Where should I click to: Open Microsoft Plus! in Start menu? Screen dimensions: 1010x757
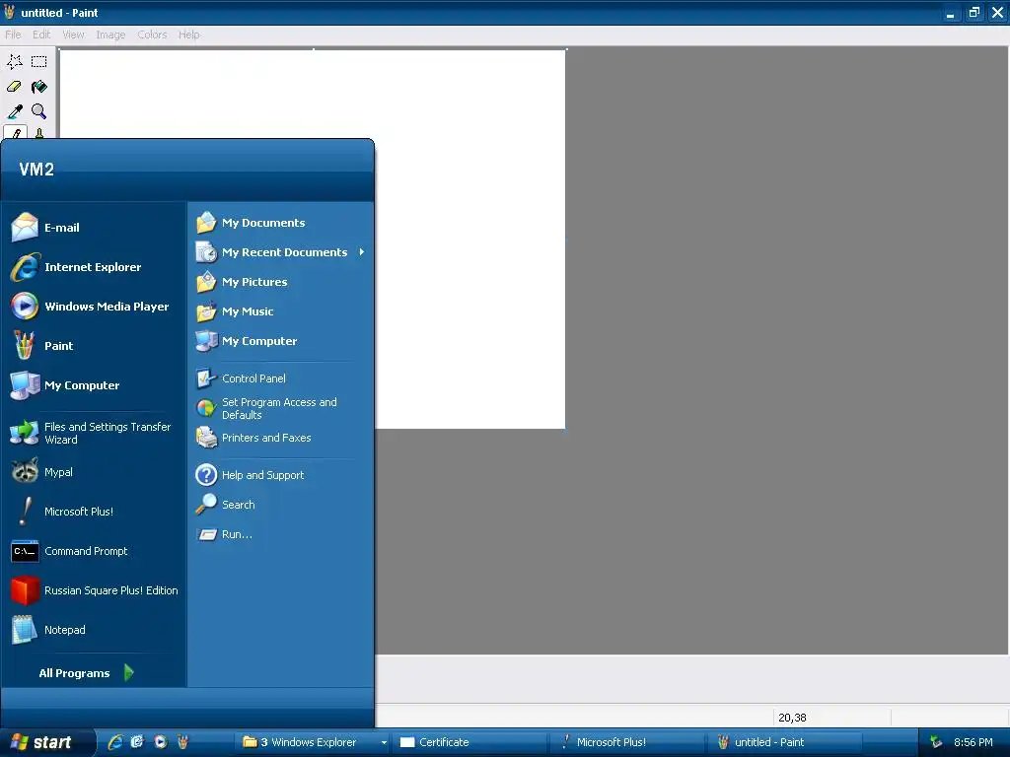(x=94, y=512)
